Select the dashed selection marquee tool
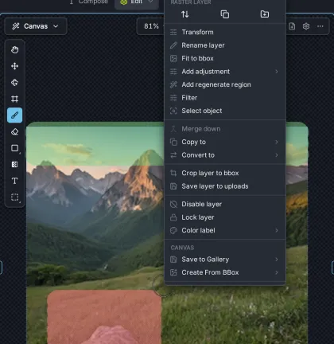This screenshot has width=334, height=344. pos(14,197)
